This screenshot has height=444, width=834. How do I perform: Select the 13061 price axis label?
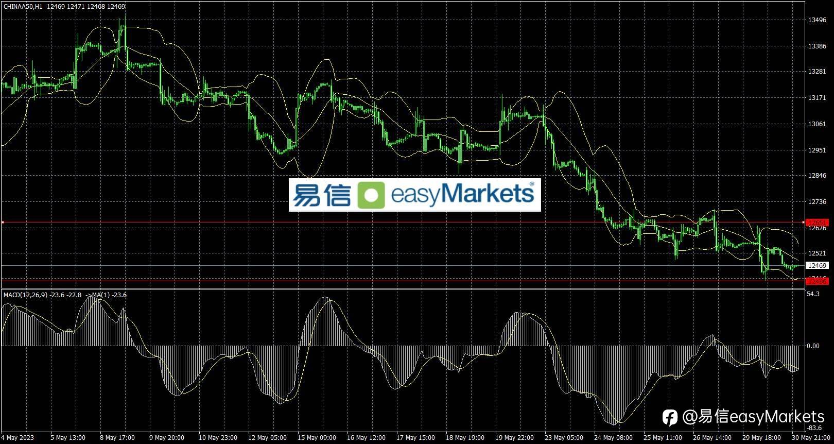(x=817, y=124)
